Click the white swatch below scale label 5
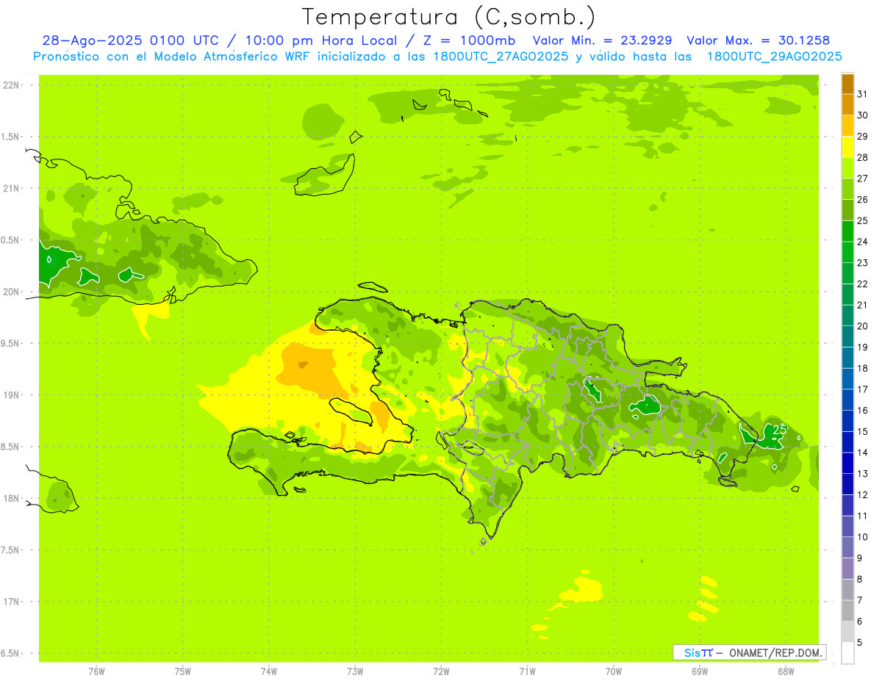Image resolution: width=882 pixels, height=681 pixels. tap(847, 653)
